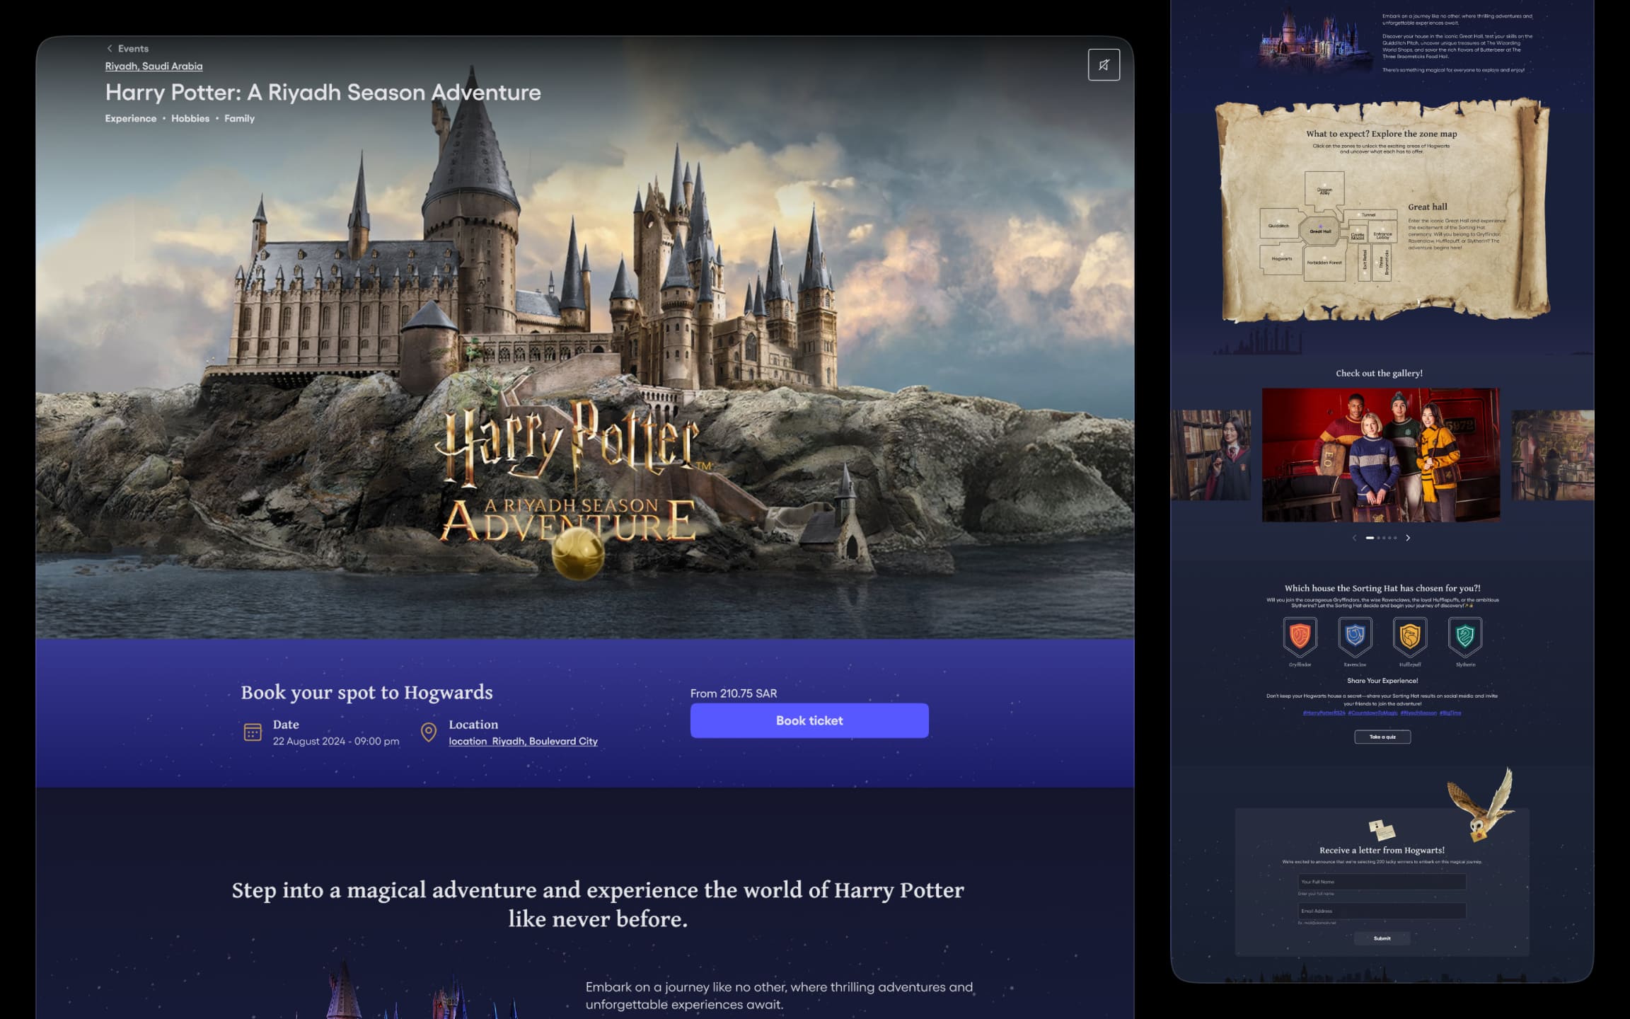Click the yellow location pin icon
The height and width of the screenshot is (1019, 1630).
click(428, 731)
